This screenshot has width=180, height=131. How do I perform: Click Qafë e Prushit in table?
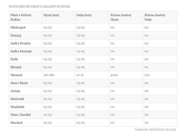pos(20,43)
